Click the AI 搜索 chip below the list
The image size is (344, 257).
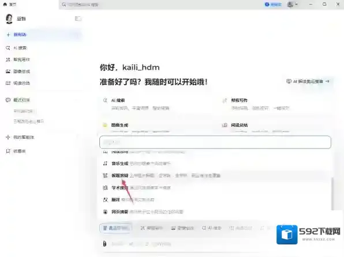click(211, 228)
